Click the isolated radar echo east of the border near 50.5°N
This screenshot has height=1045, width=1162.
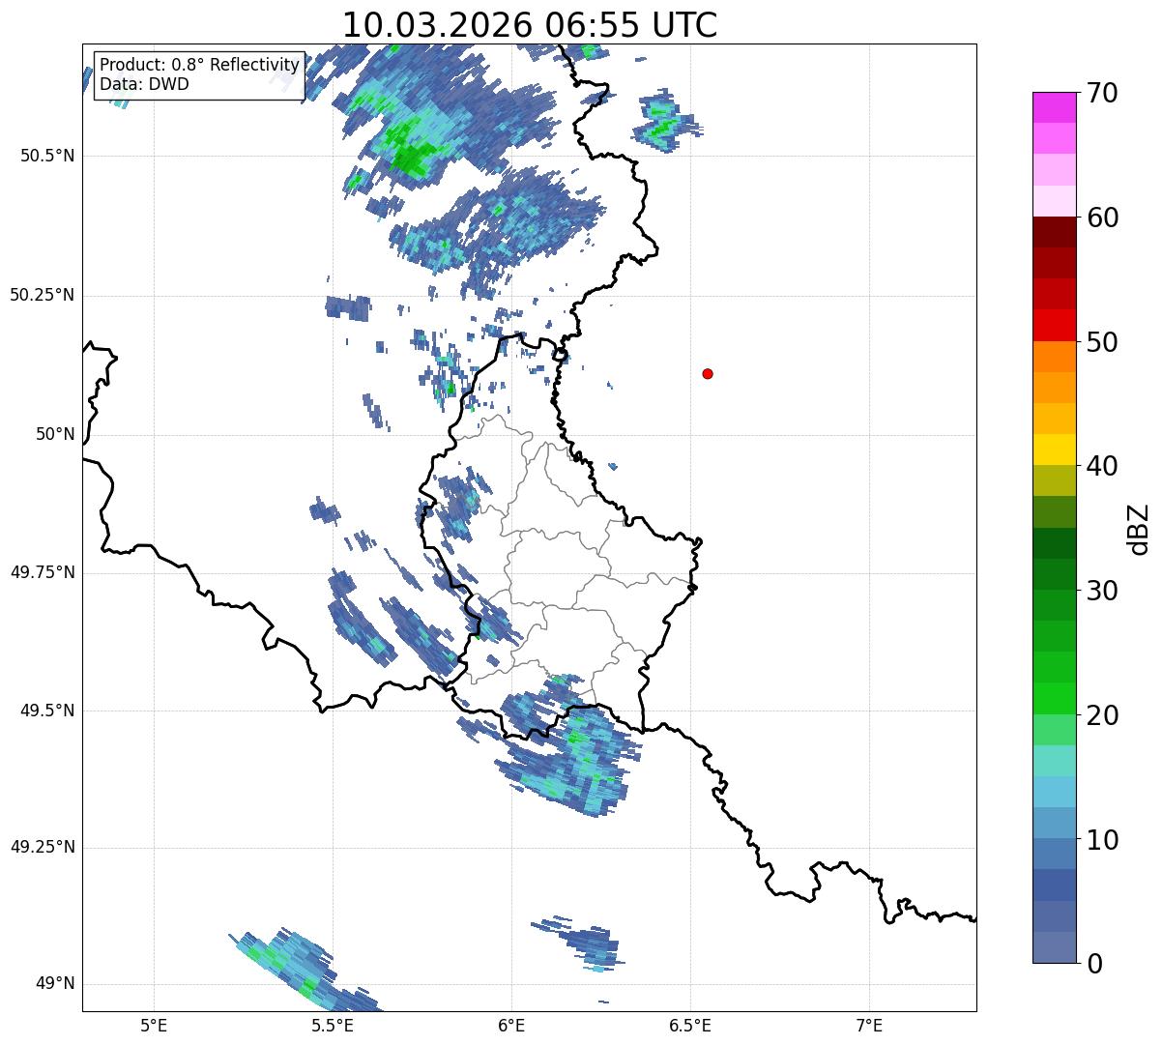click(x=665, y=122)
